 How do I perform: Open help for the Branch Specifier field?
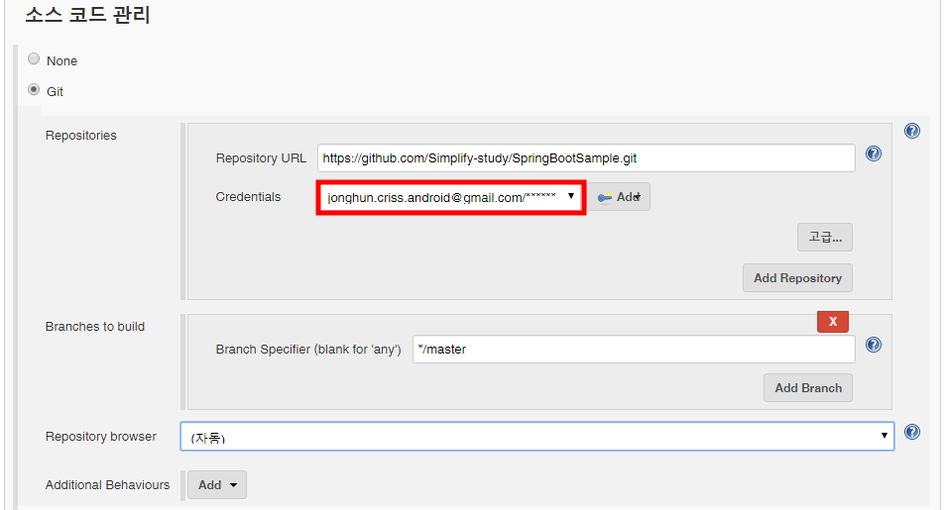pos(873,345)
